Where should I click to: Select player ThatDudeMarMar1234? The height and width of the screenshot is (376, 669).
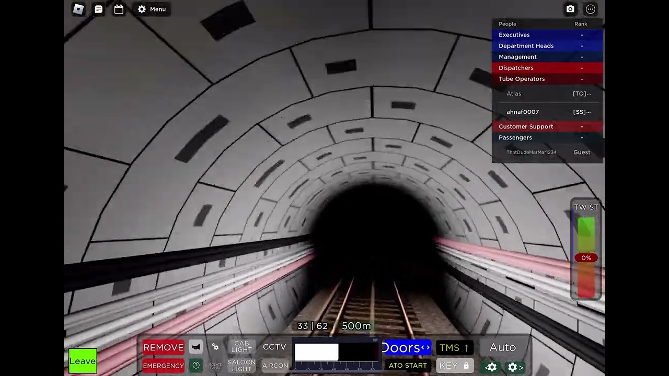(x=547, y=152)
